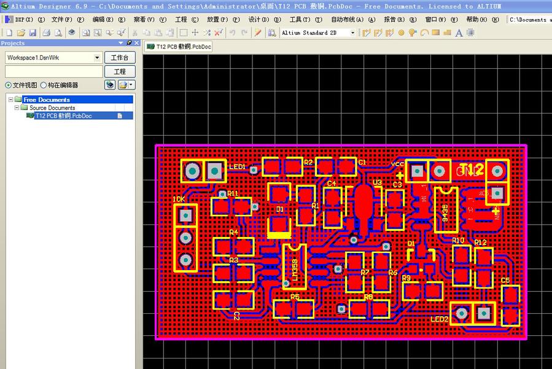Click the 工程 button
Screen dimensions: 552x369
(x=120, y=71)
